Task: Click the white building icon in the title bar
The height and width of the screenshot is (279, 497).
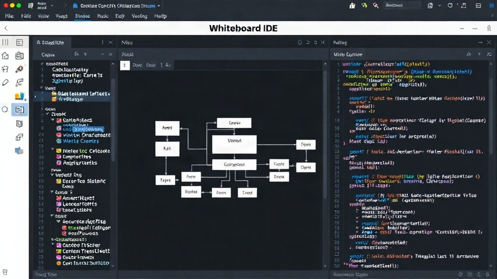Action: point(352,5)
